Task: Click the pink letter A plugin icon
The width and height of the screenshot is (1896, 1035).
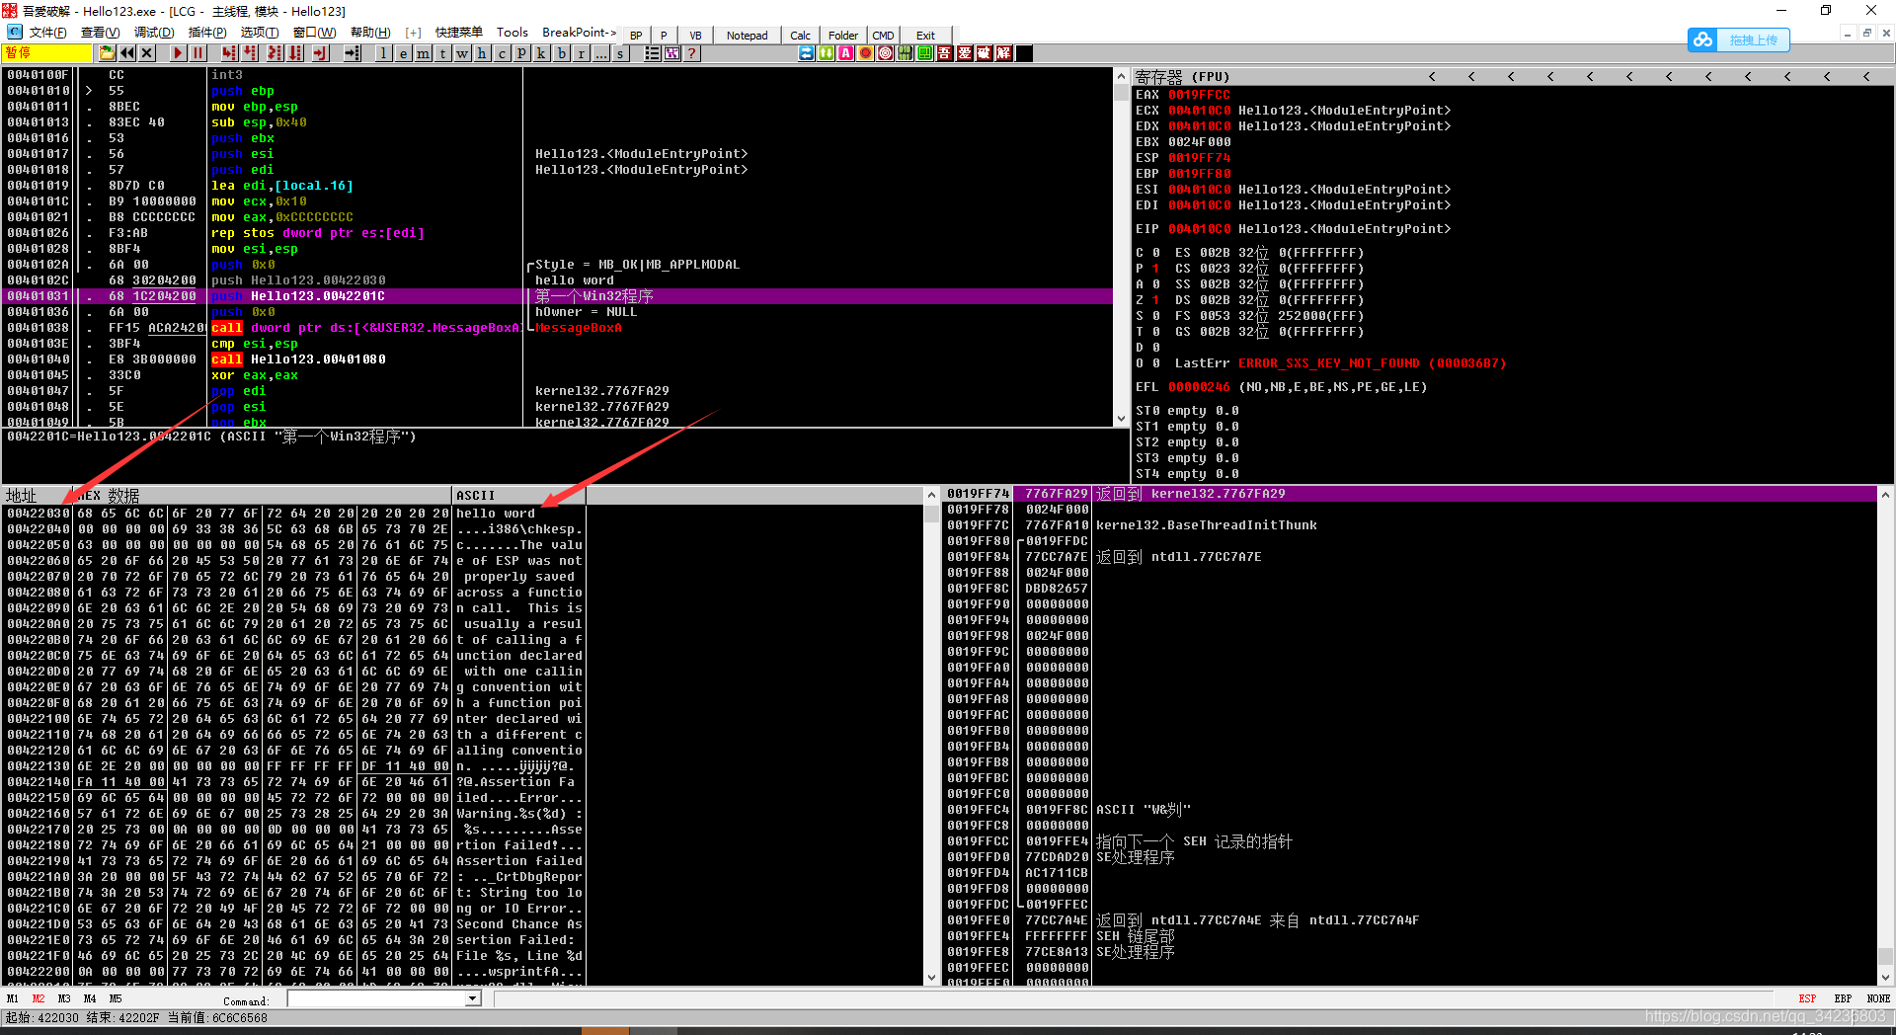Action: click(846, 53)
